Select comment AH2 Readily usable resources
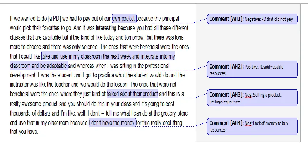This screenshot has height=152, width=308. (252, 70)
